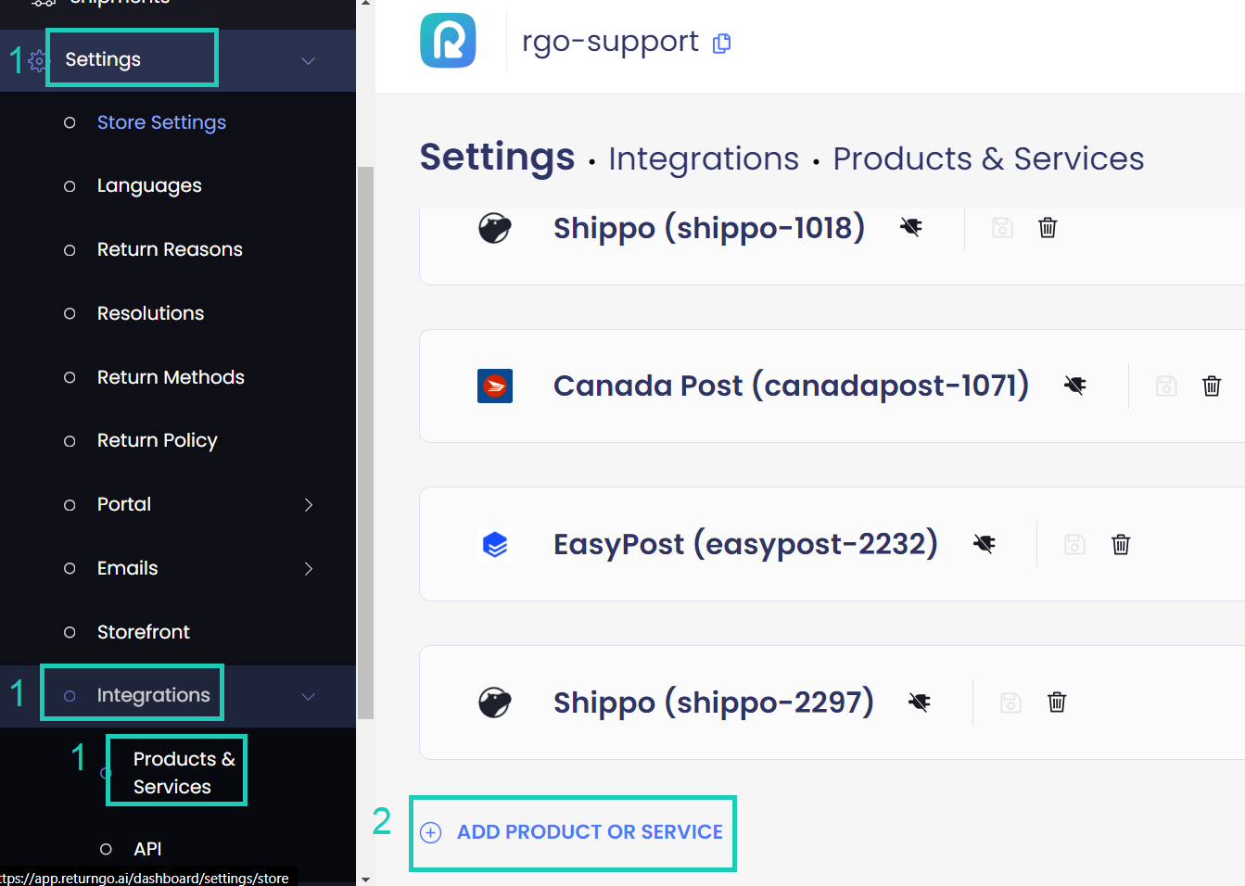Delete the Shippo (shippo-1018) integration
The image size is (1245, 886).
(x=1048, y=227)
